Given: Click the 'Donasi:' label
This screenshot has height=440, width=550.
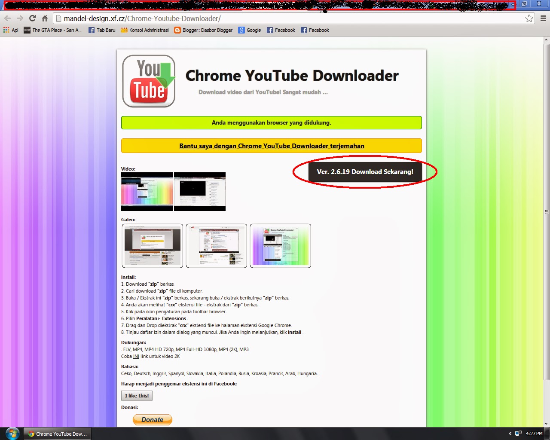Looking at the screenshot, I should pos(130,407).
